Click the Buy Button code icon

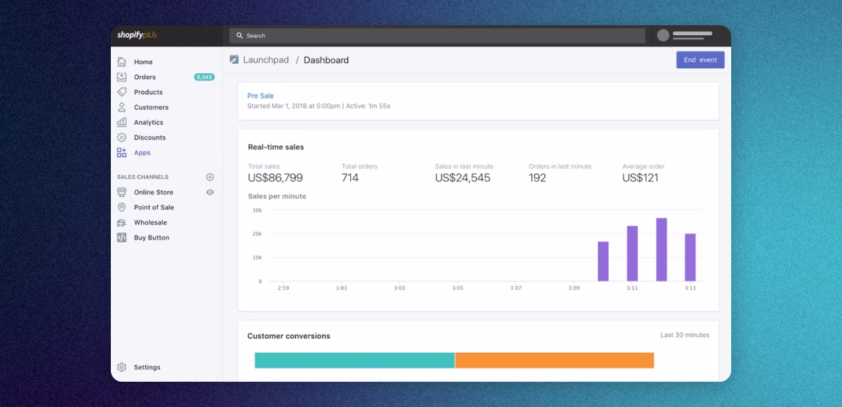tap(122, 238)
